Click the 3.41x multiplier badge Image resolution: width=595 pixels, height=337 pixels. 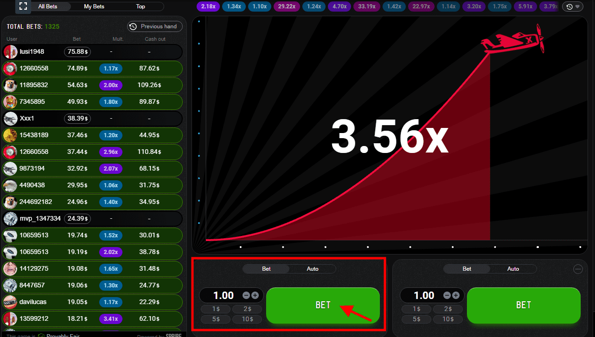111,318
